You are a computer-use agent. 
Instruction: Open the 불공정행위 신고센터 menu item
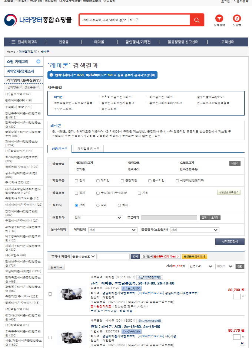[183, 42]
